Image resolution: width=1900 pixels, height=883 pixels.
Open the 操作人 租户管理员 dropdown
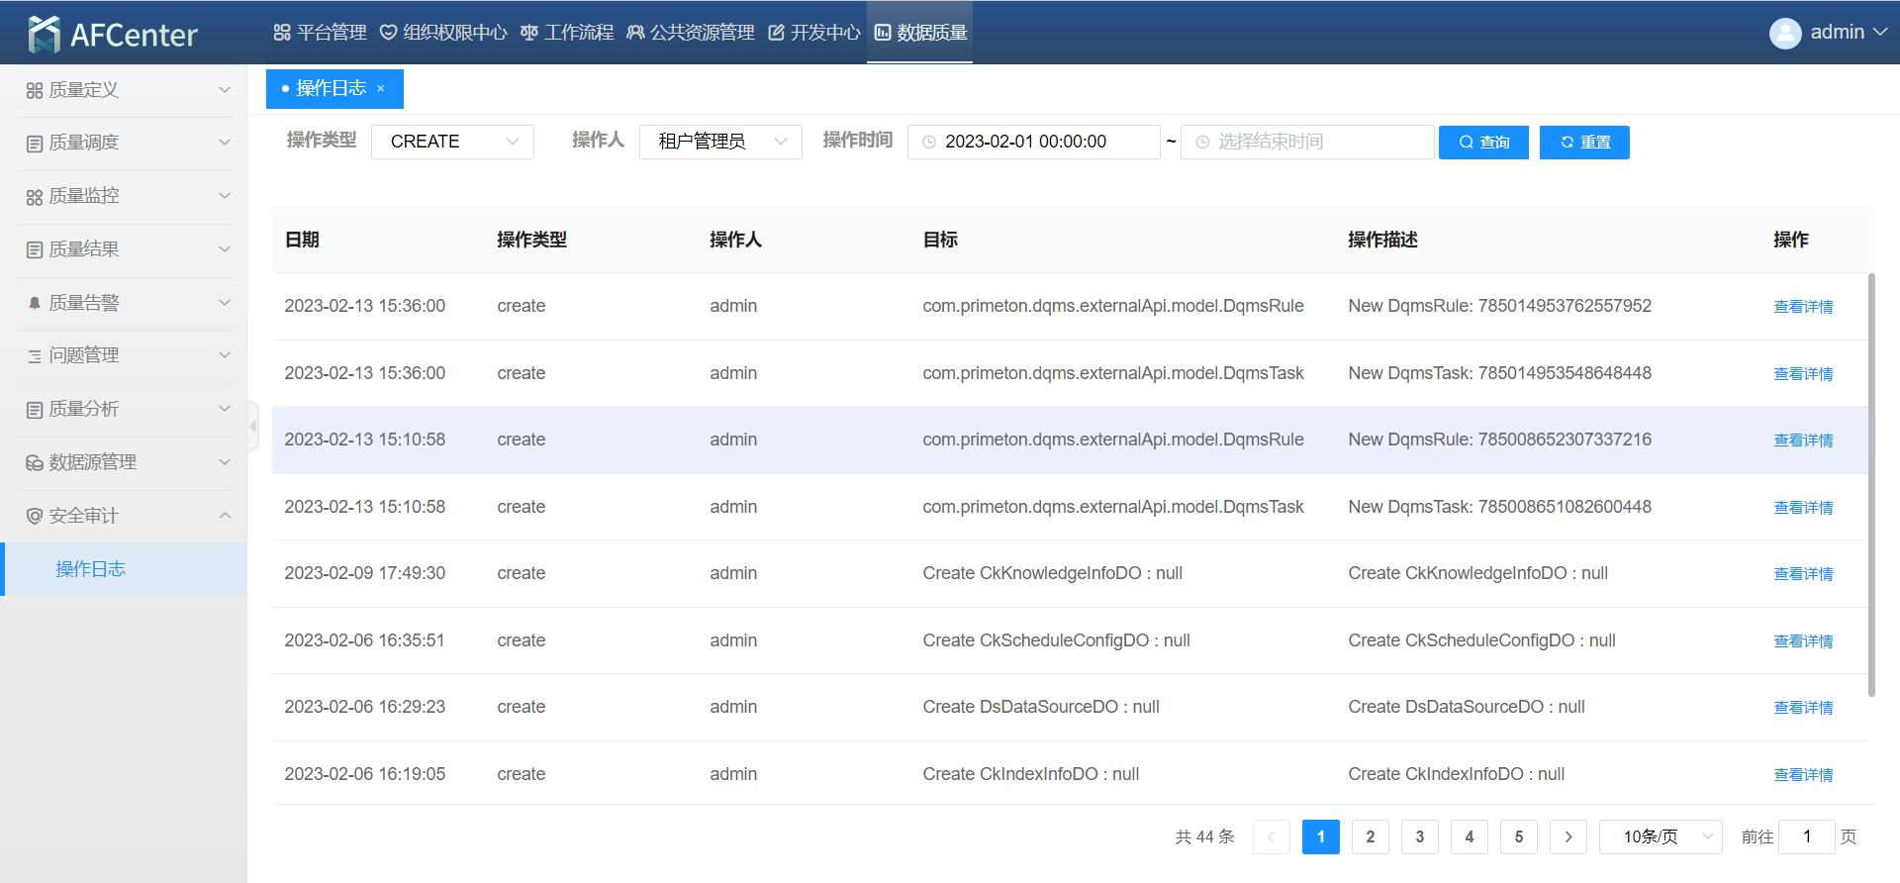point(720,142)
